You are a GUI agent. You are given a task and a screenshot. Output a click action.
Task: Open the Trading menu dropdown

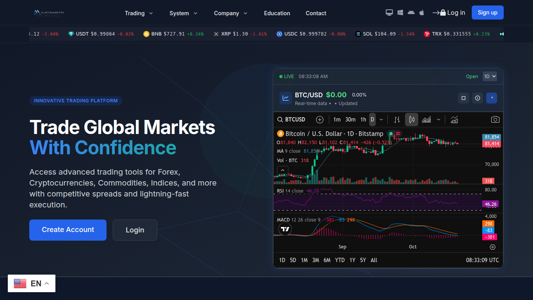pos(139,13)
